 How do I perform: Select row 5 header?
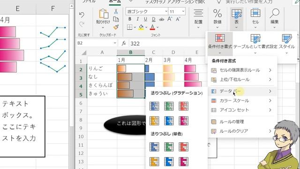tap(81, 94)
